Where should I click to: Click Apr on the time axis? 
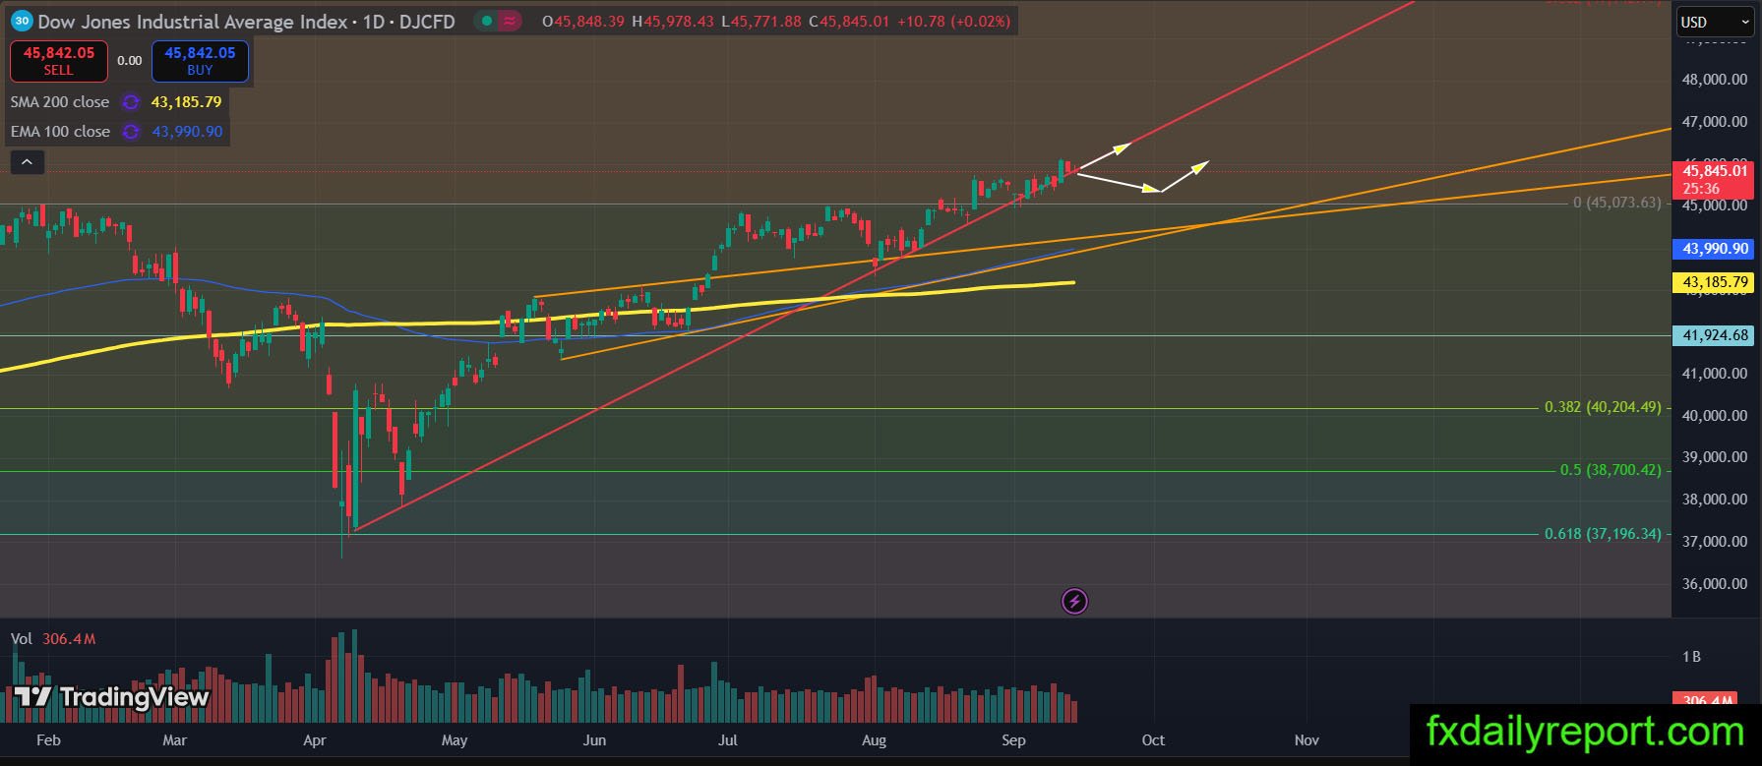[x=315, y=740]
